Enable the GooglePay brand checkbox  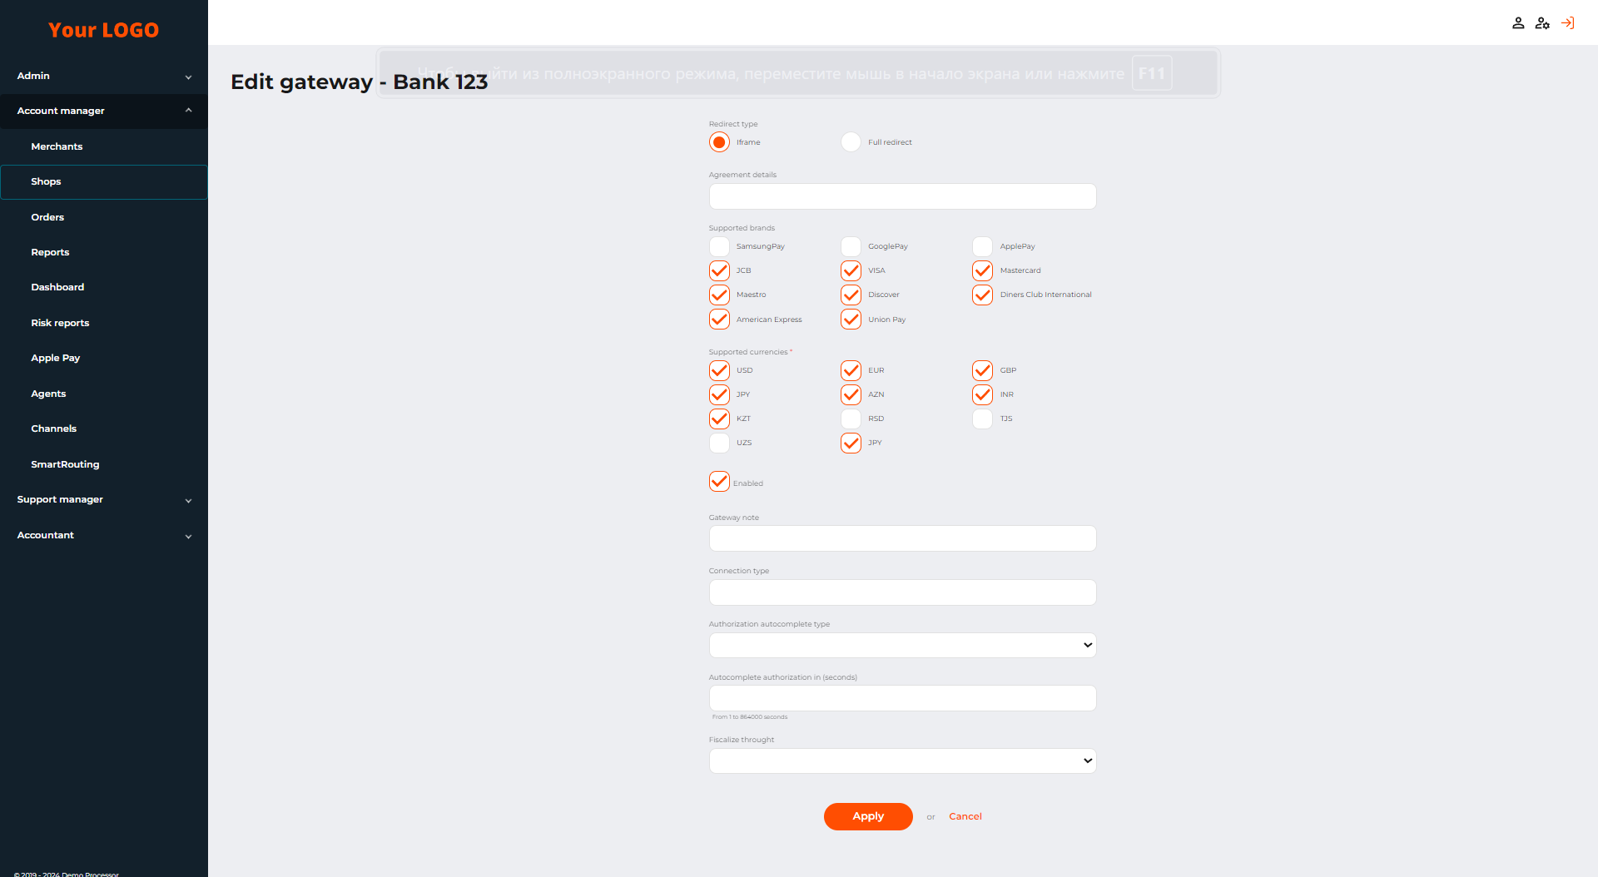pyautogui.click(x=851, y=246)
